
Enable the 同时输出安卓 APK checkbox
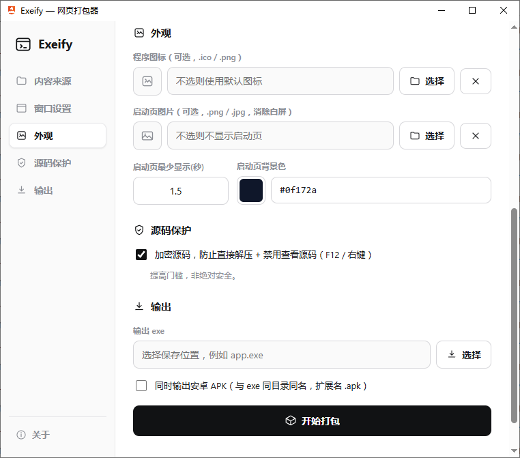(141, 386)
